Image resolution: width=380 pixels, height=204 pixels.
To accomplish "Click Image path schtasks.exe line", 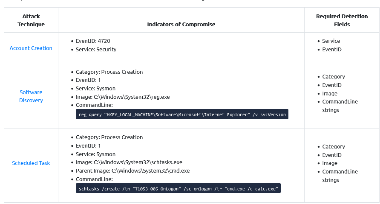I will 129,162.
